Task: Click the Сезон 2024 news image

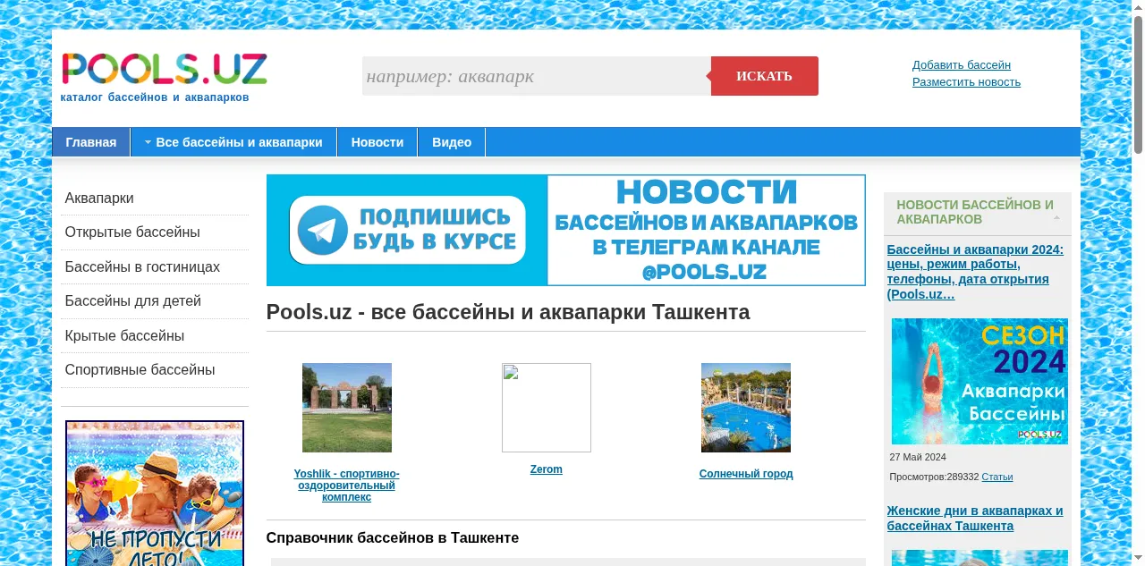Action: pyautogui.click(x=980, y=382)
